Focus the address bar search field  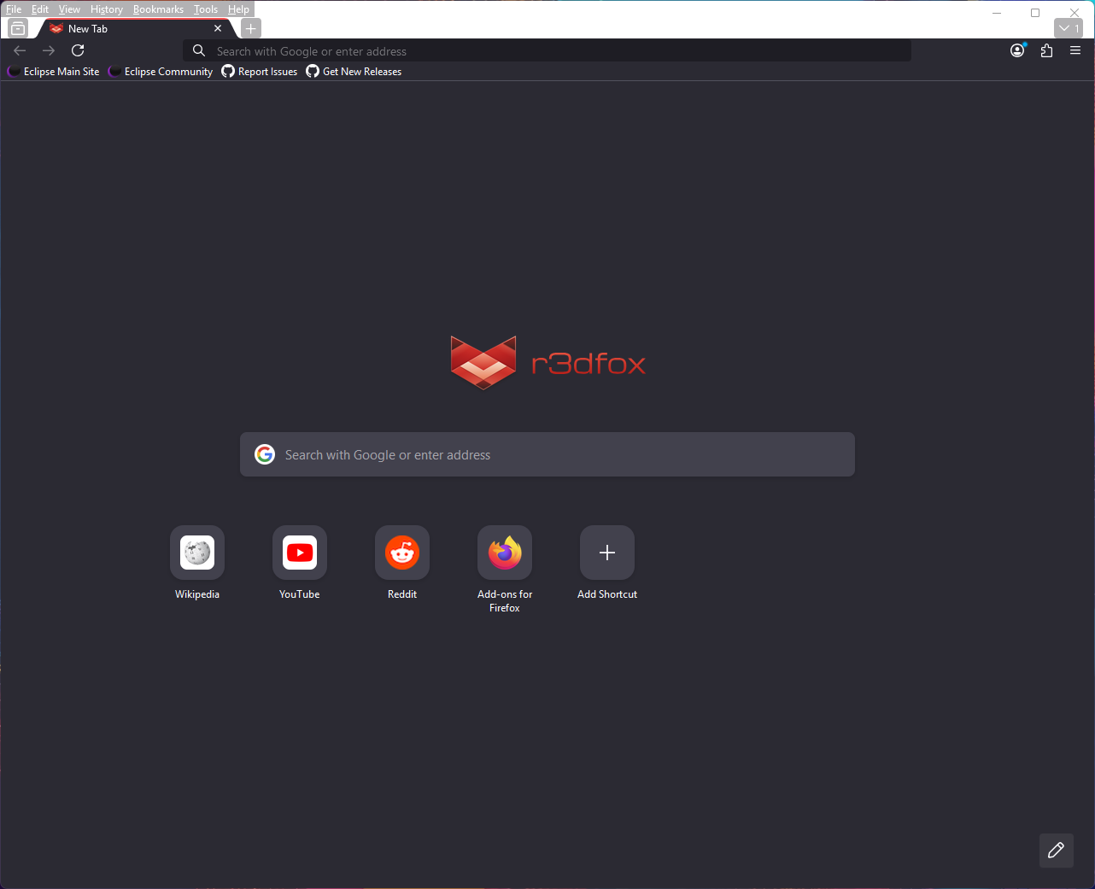(547, 51)
